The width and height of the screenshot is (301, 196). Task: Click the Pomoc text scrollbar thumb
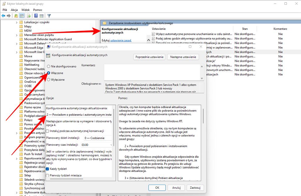click(203, 116)
